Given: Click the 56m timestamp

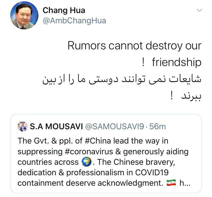Looking at the screenshot, I should point(157,127).
